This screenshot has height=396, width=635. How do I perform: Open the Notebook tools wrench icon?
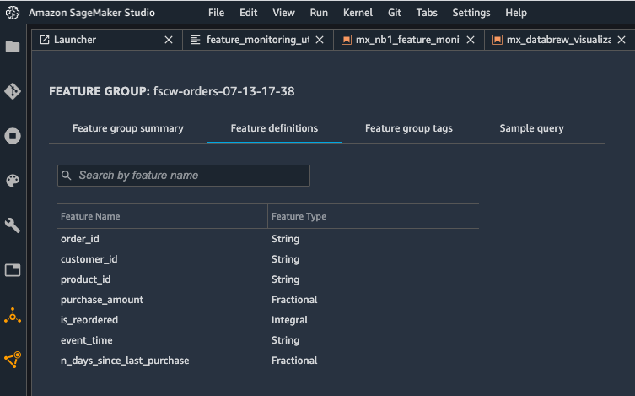coord(13,225)
